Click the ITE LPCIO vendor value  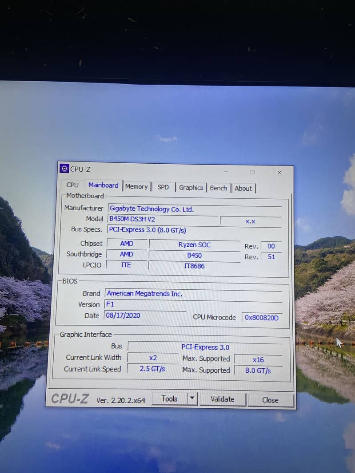coord(126,265)
